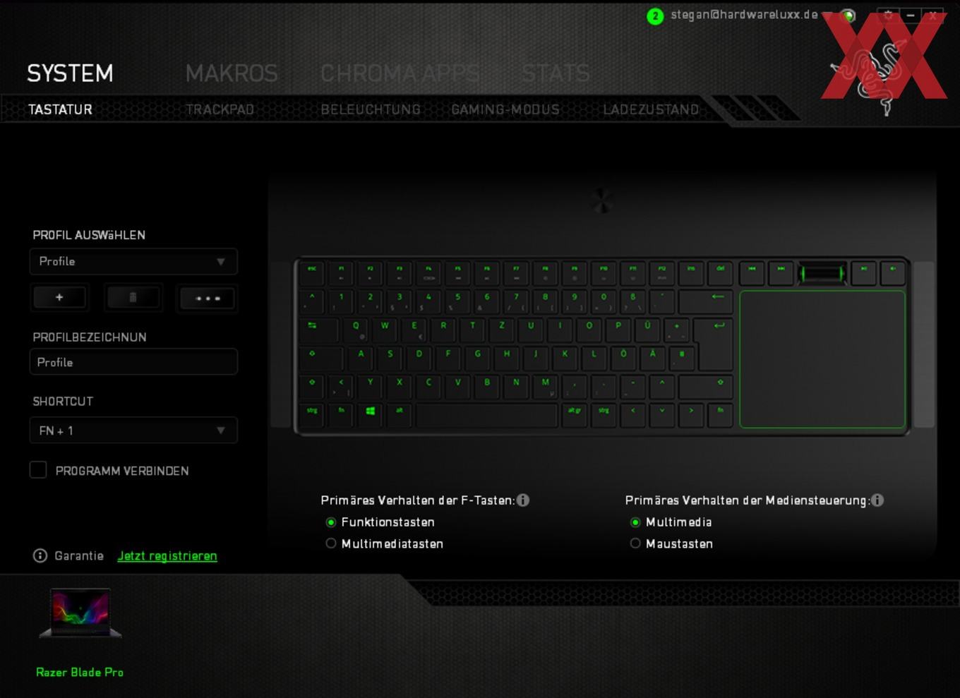960x698 pixels.
Task: Click the green Windows key on keyboard
Action: coord(370,411)
